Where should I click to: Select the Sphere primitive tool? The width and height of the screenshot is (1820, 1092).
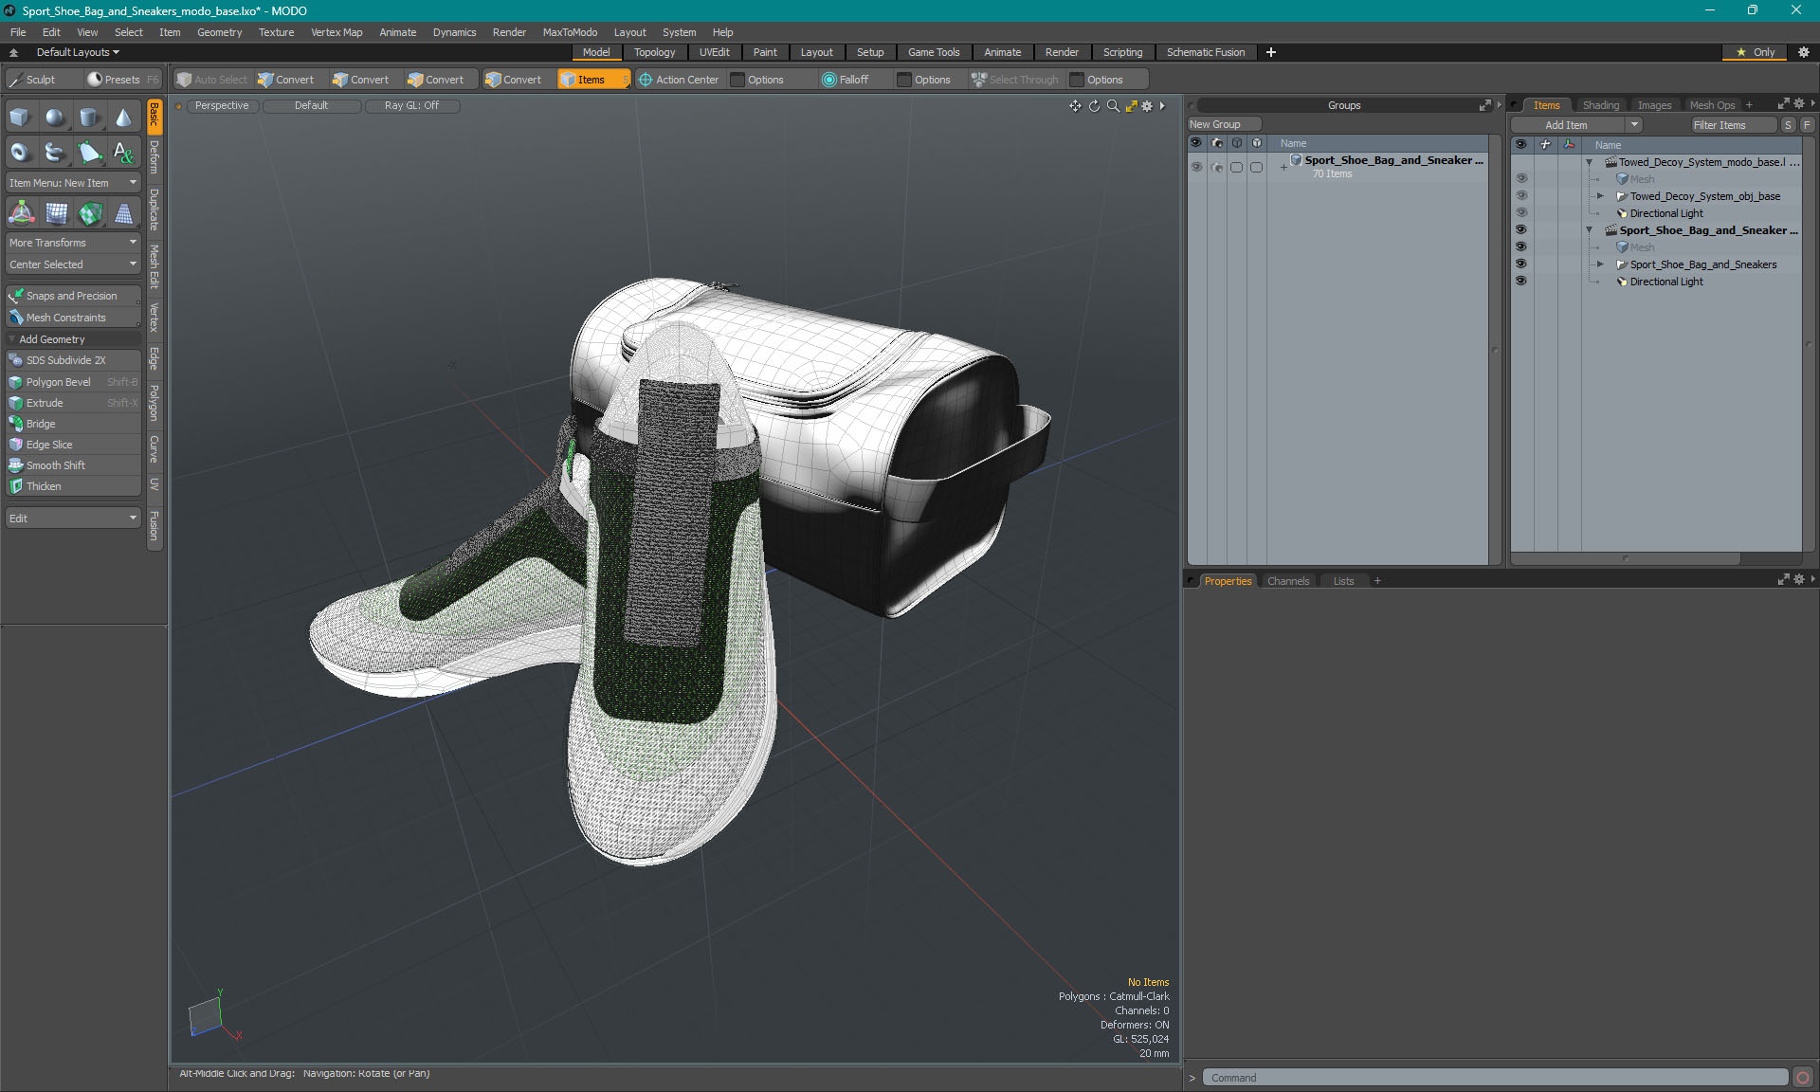coord(55,118)
